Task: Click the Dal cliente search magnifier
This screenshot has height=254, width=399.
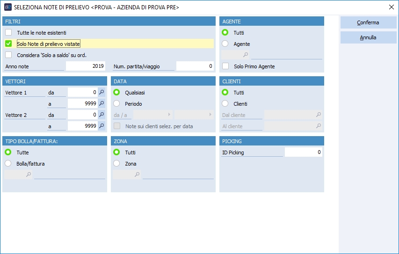Action: tap(318, 115)
